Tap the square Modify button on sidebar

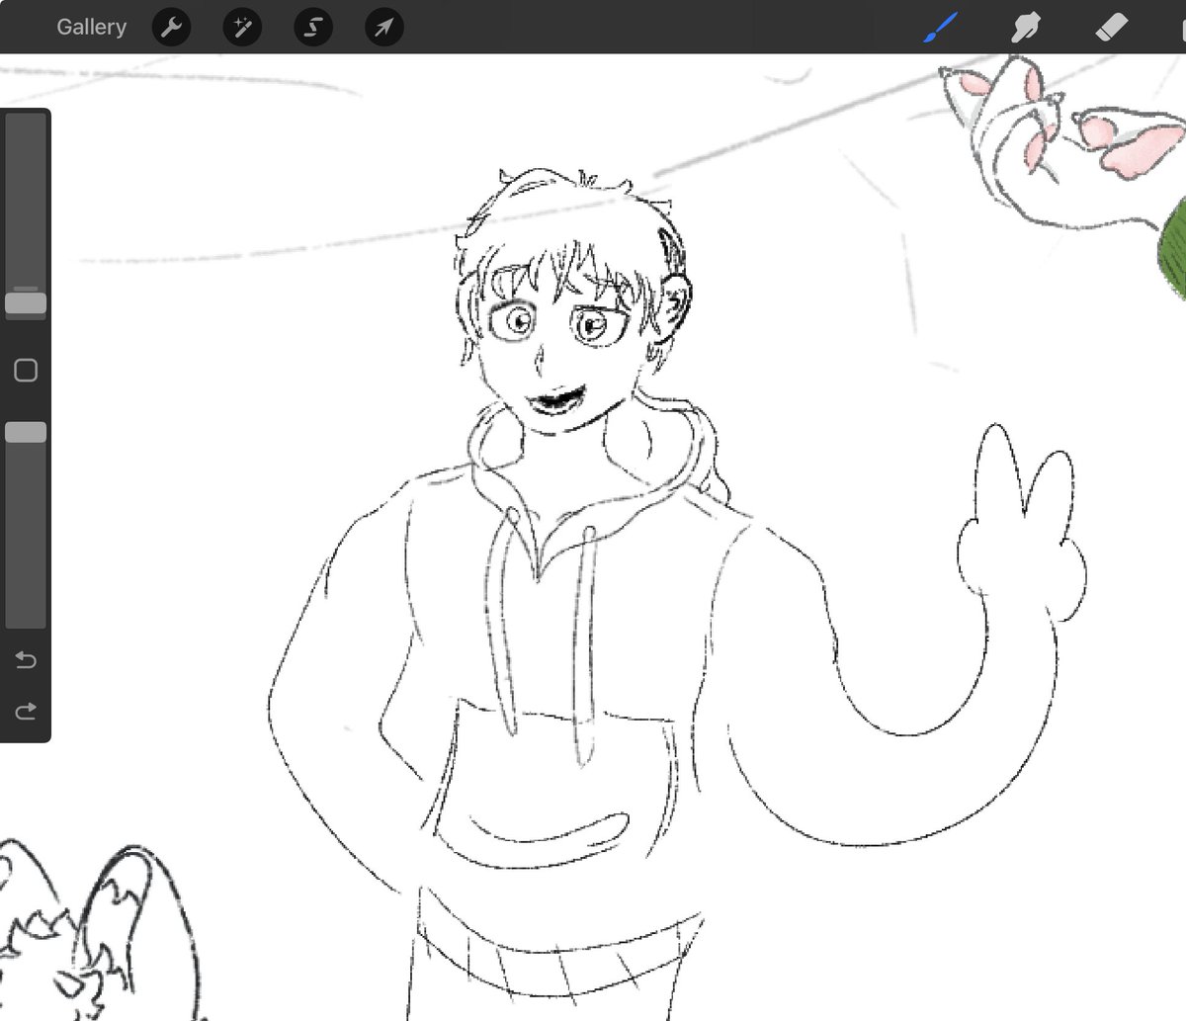tap(26, 371)
